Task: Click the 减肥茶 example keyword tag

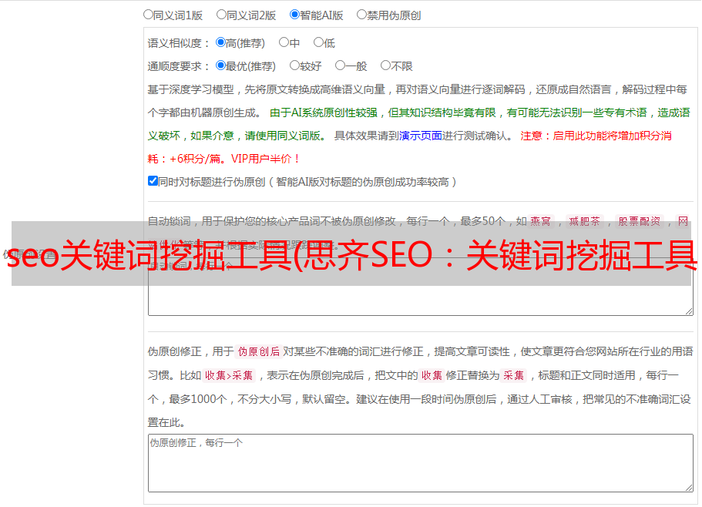Action: (584, 221)
